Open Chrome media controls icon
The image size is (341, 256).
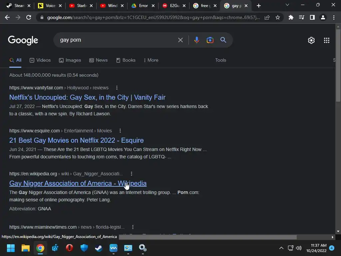pyautogui.click(x=301, y=17)
